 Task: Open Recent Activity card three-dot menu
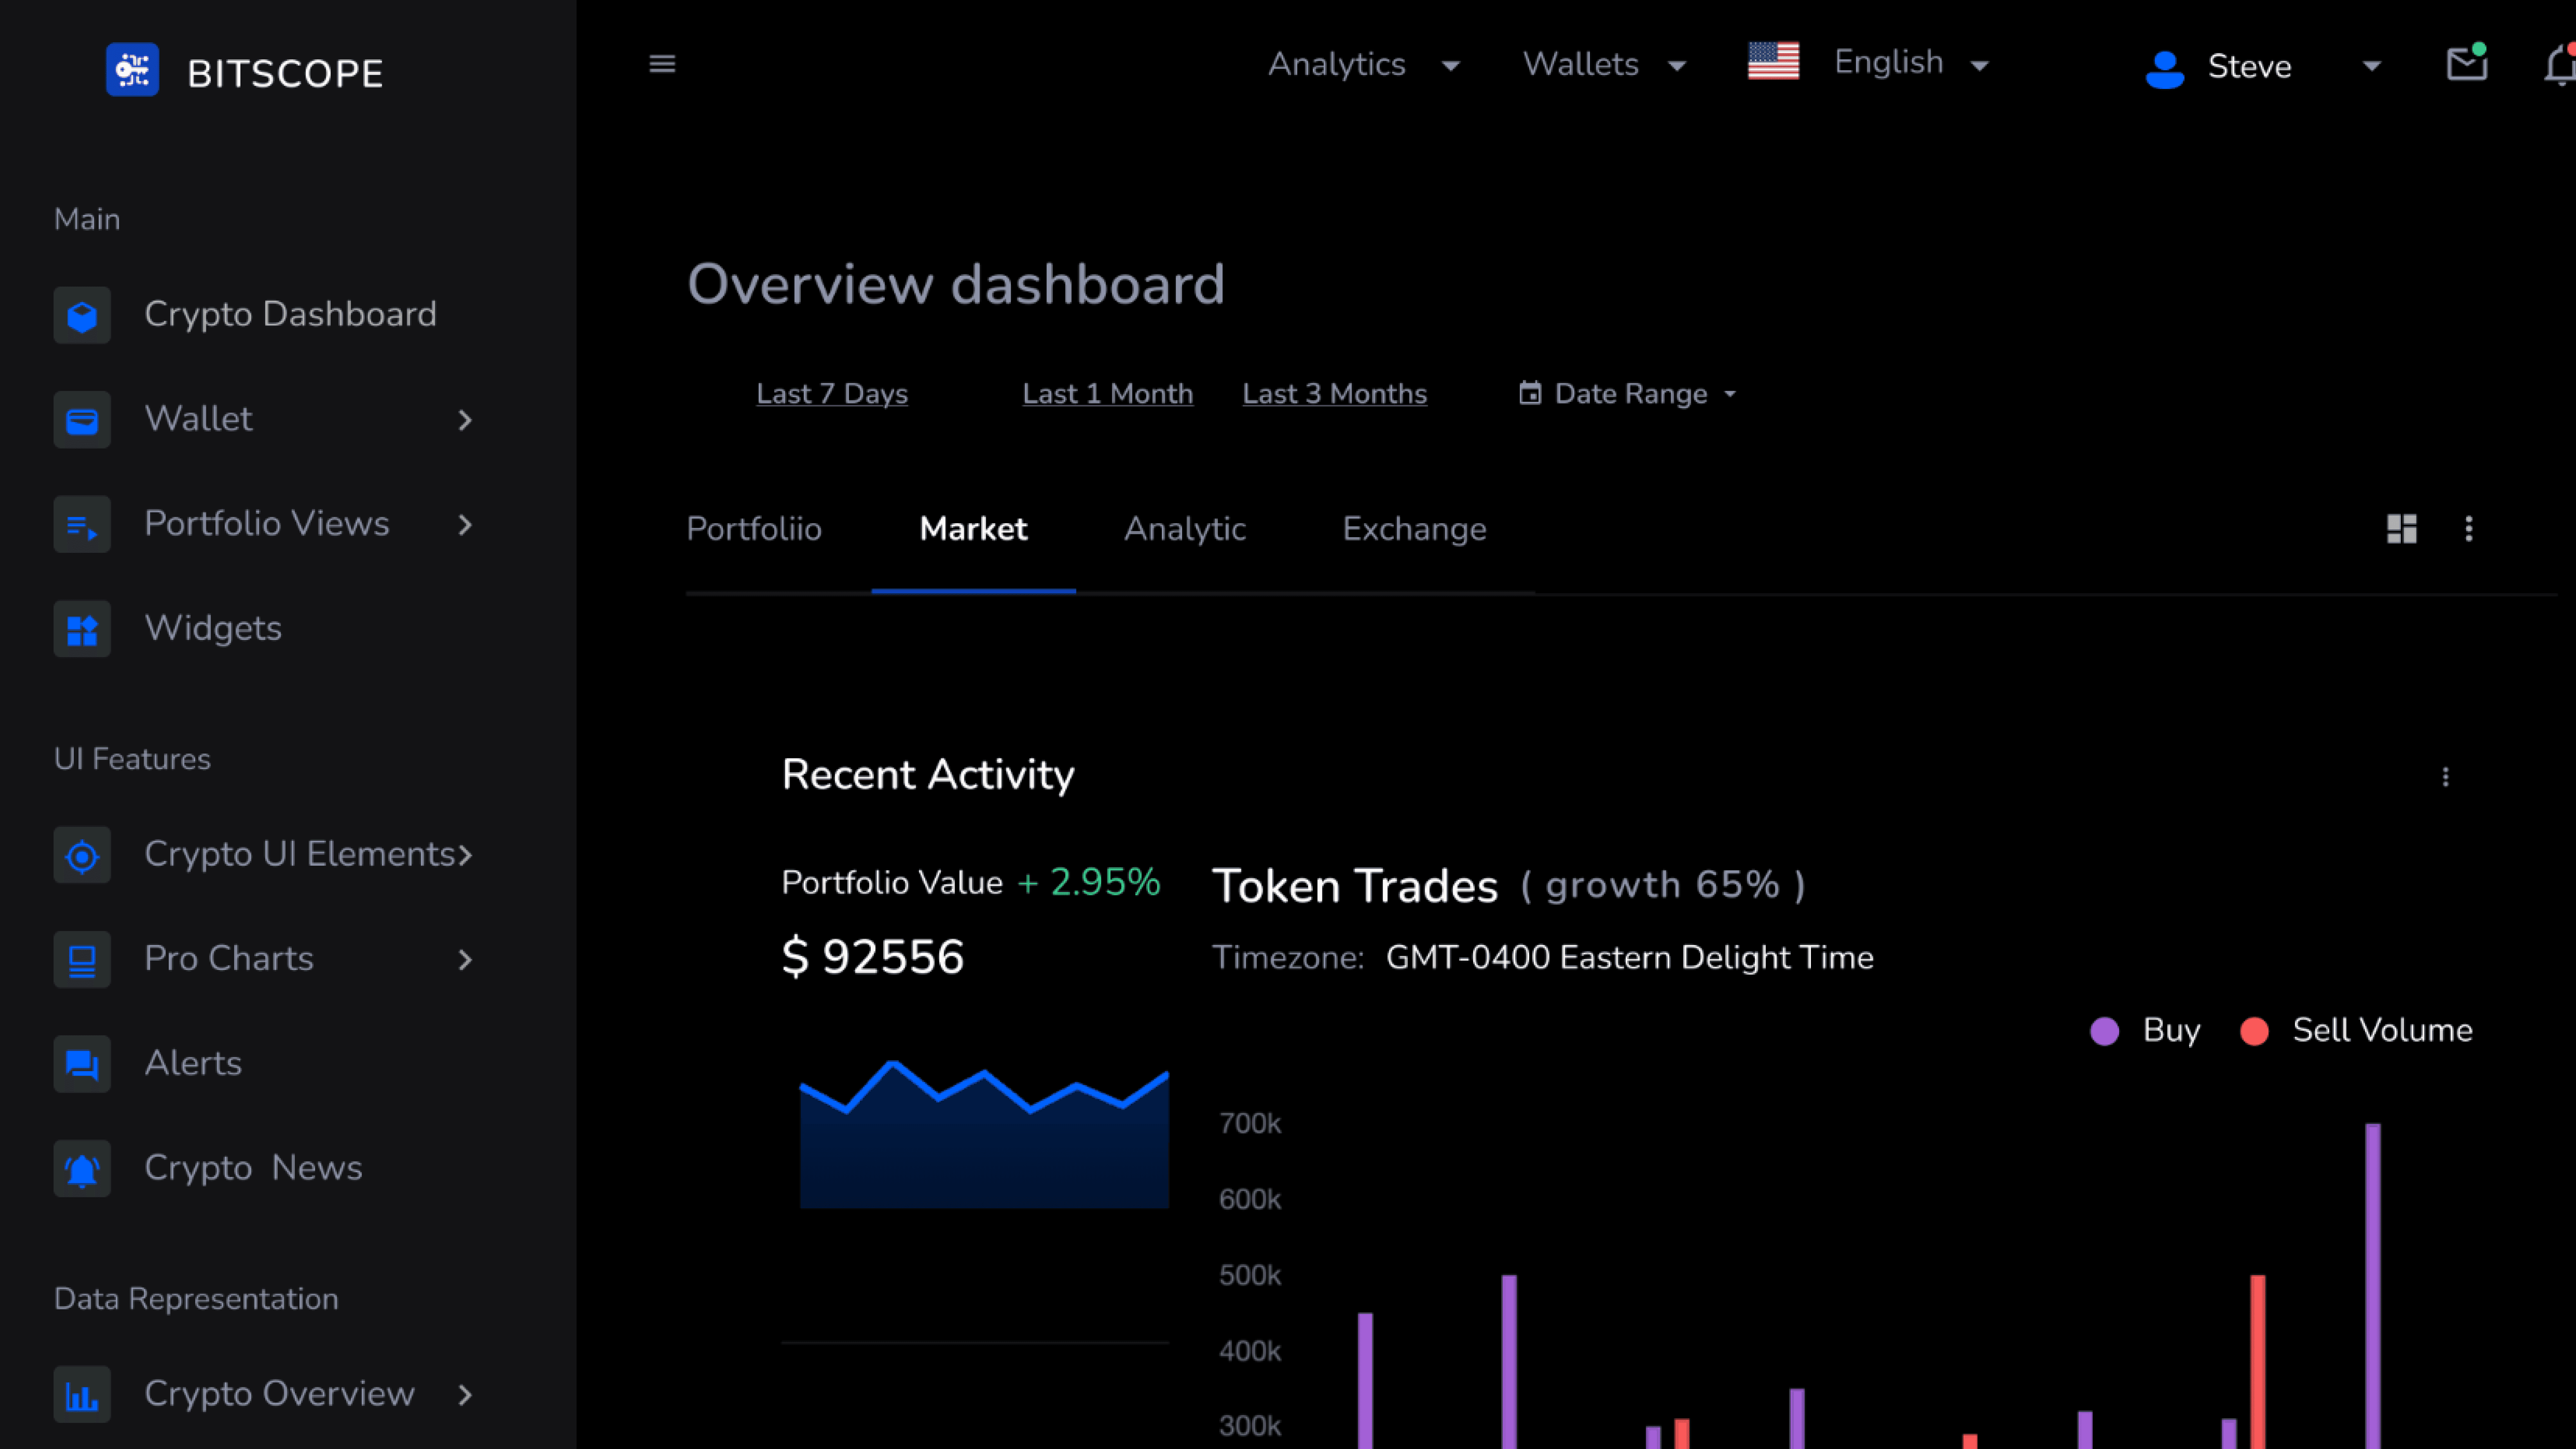2446,777
